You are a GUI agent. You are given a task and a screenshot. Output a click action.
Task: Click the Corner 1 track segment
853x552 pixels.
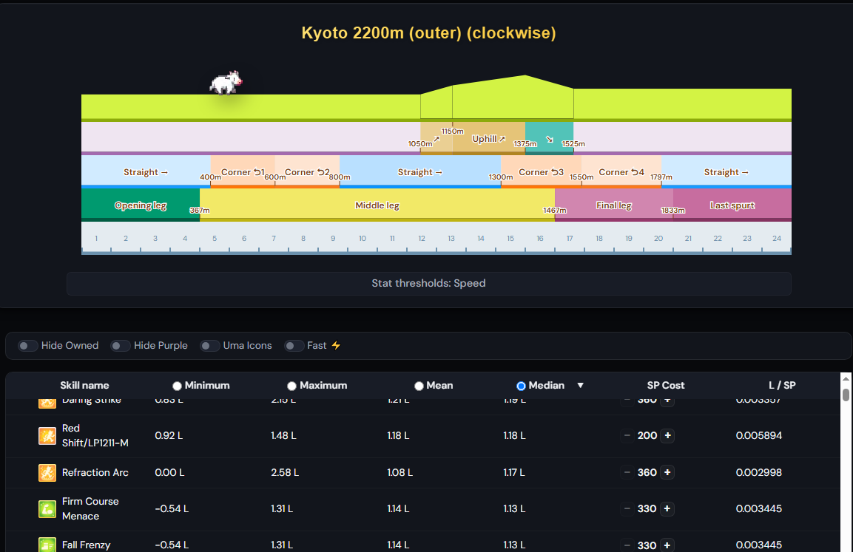point(243,171)
